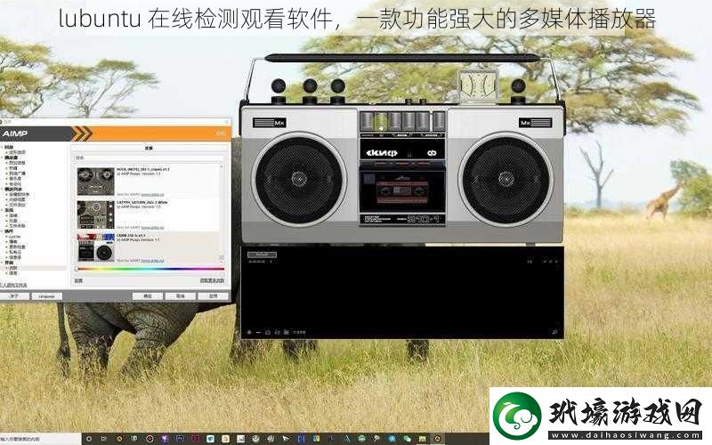This screenshot has height=445, width=712.
Task: Click the 取消 (Cancel) button in AIMP dialog
Action: pos(181,296)
